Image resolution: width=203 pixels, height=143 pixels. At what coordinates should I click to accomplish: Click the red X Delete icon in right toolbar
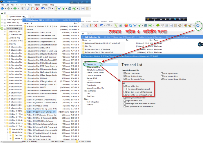coord(96,25)
